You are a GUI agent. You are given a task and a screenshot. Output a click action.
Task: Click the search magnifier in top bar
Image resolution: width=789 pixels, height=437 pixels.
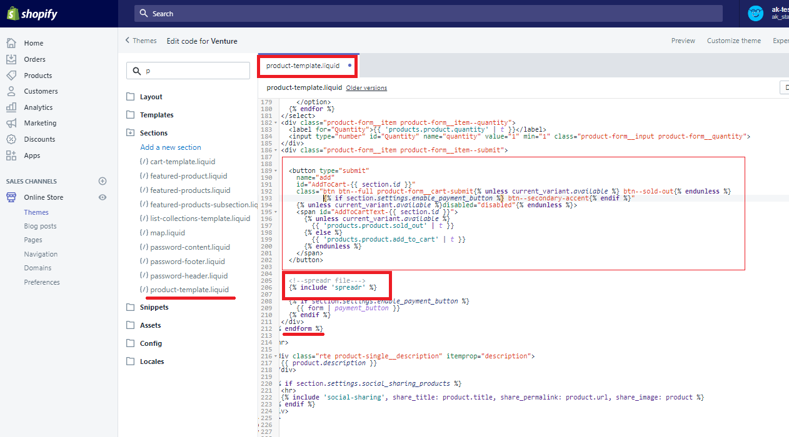(144, 13)
